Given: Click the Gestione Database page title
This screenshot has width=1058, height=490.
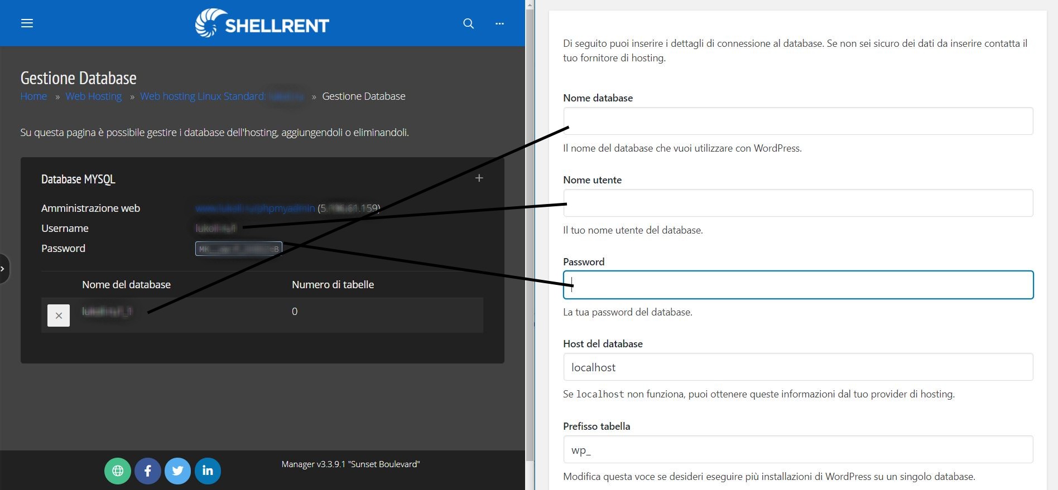Looking at the screenshot, I should click(78, 77).
